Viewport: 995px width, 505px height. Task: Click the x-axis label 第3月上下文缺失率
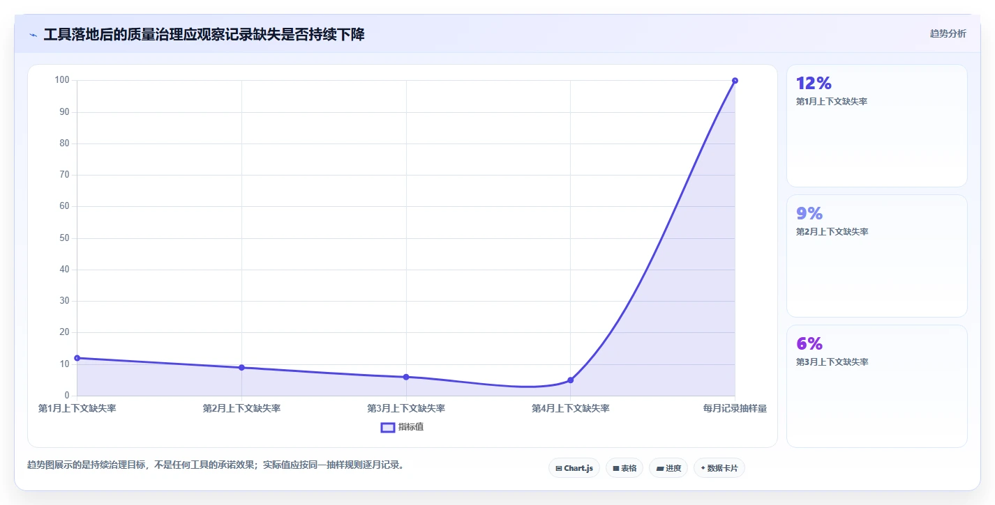(406, 408)
